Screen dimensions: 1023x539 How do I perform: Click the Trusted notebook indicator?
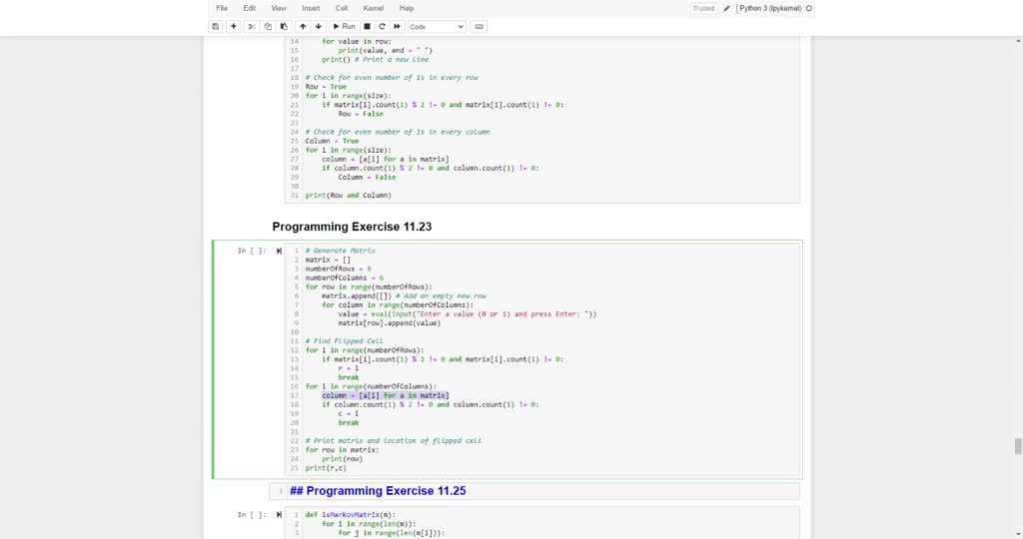[x=703, y=8]
